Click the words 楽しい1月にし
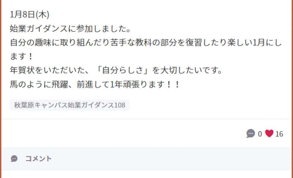 click(x=255, y=42)
